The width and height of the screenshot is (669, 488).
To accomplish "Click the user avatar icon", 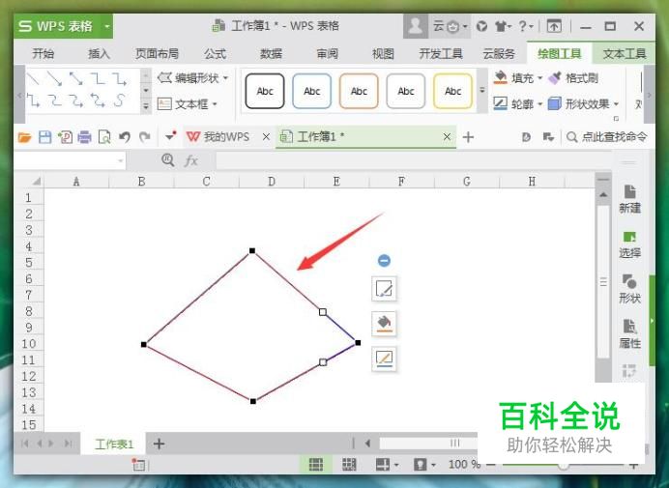I will pos(415,26).
